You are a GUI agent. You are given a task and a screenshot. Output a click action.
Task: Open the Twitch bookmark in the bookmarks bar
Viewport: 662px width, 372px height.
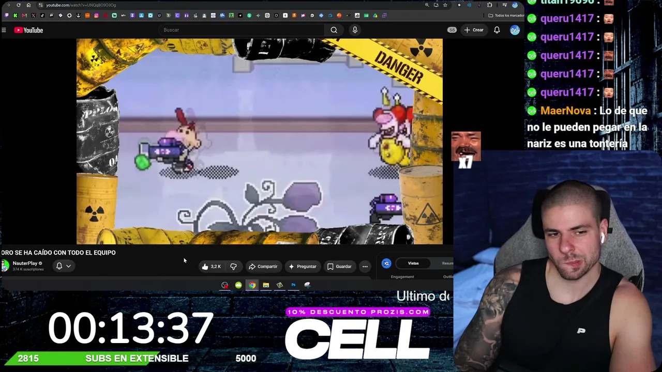pyautogui.click(x=6, y=16)
